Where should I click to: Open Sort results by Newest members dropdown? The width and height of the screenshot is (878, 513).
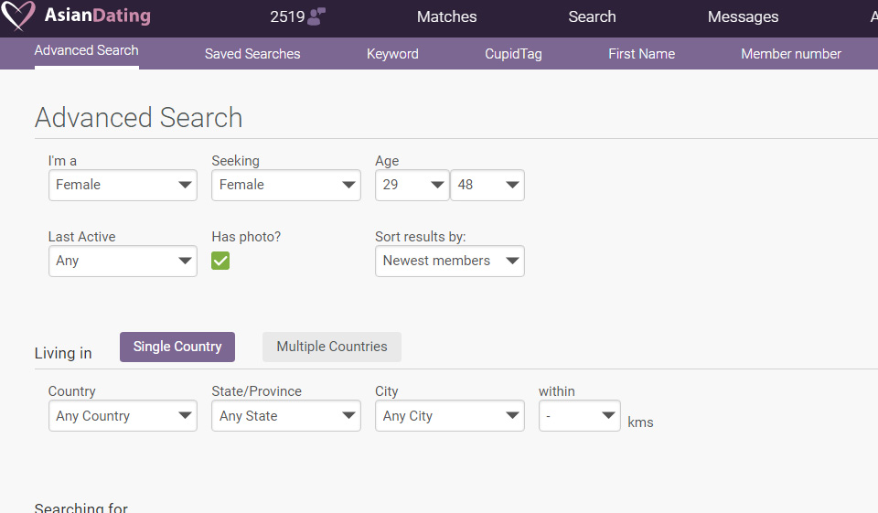point(449,261)
